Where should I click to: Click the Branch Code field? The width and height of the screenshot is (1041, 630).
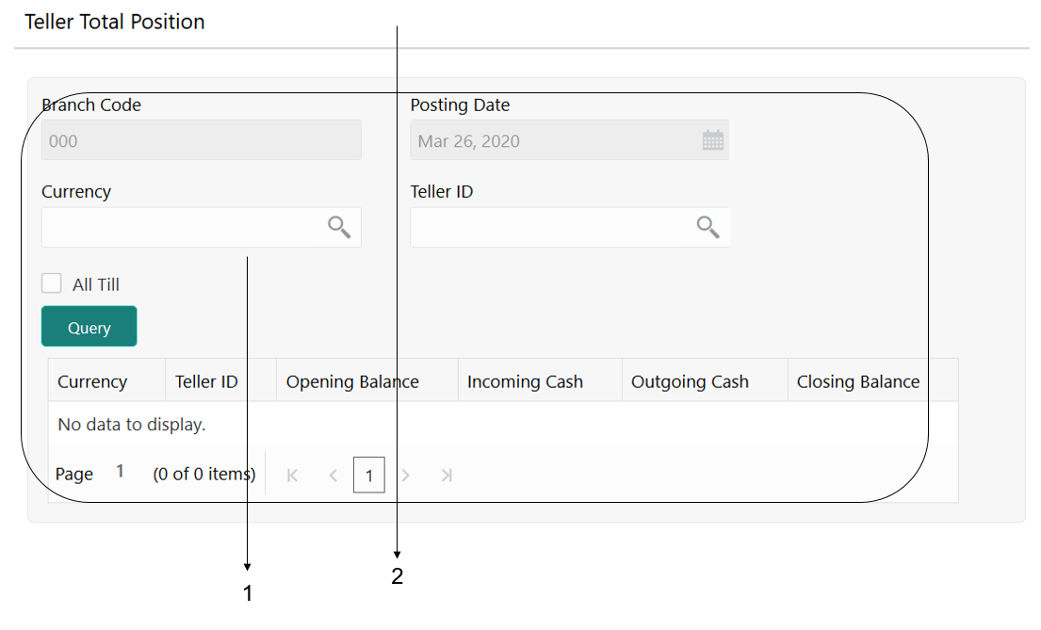point(201,140)
